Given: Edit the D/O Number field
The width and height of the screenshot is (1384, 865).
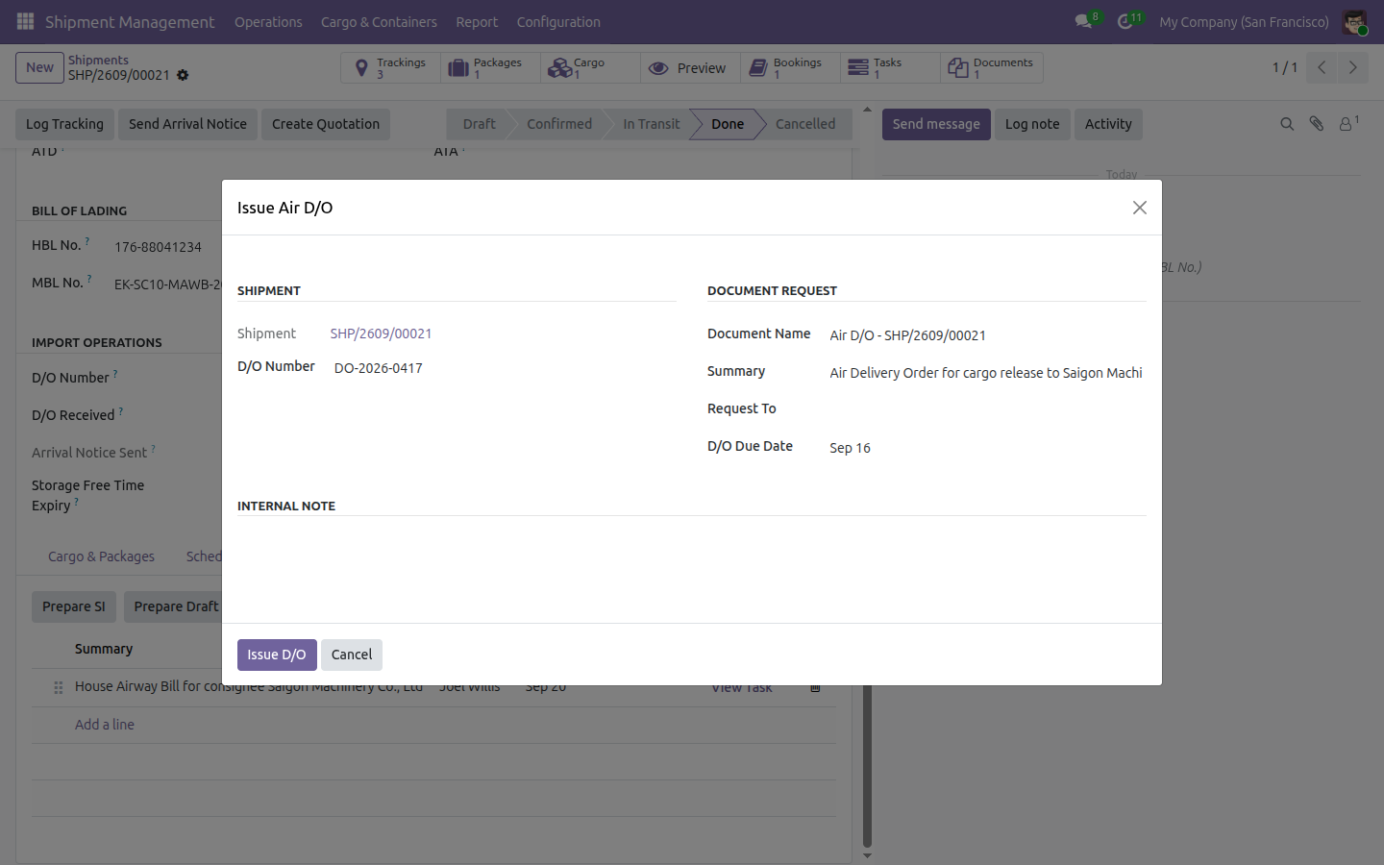Looking at the screenshot, I should [505, 368].
